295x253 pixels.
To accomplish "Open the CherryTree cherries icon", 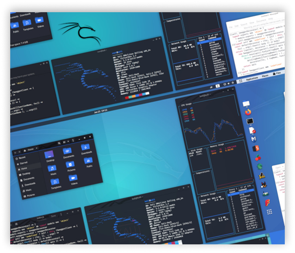I will (258, 157).
